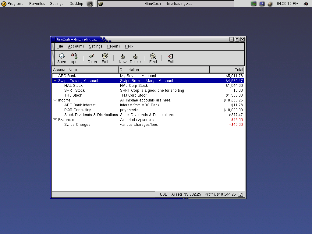The image size is (312, 234).
Task: Select the Swipe Trading Account row
Action: pyautogui.click(x=148, y=80)
